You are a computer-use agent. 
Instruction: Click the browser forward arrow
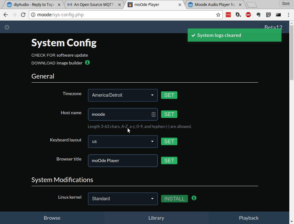tap(14, 15)
